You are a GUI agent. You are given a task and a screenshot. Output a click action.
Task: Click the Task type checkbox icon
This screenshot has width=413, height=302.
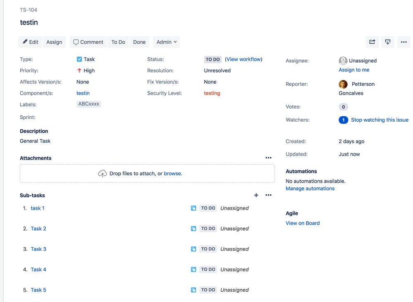pyautogui.click(x=79, y=59)
